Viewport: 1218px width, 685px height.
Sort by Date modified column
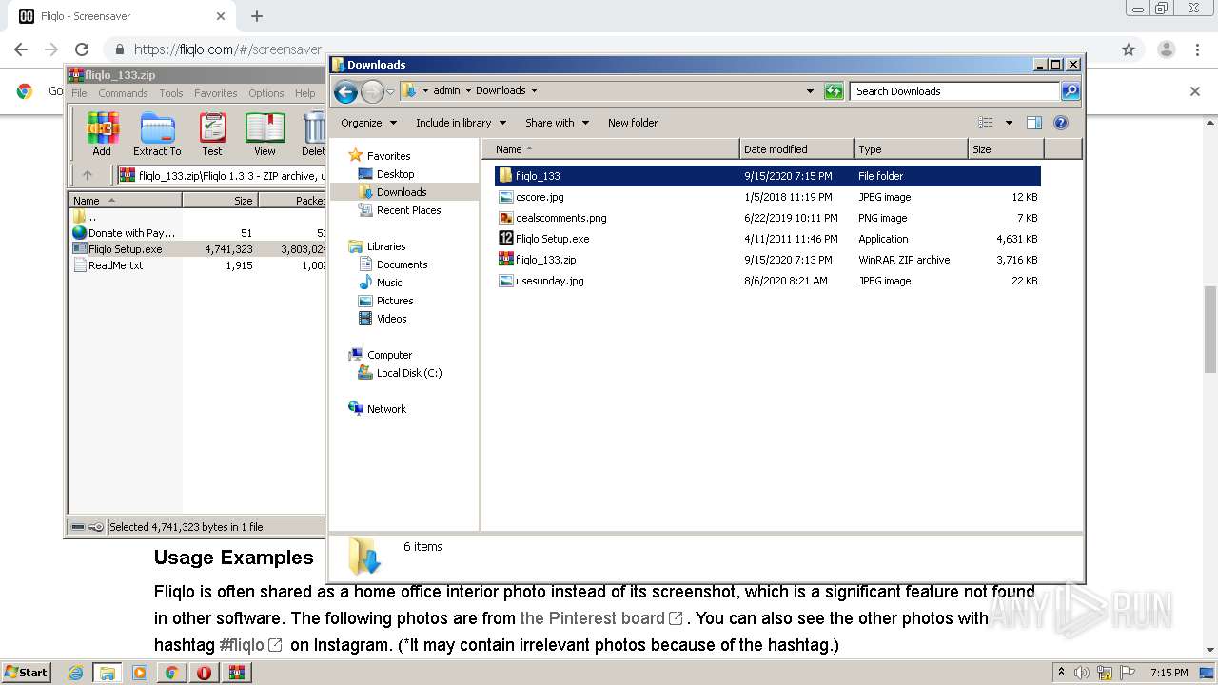pyautogui.click(x=796, y=149)
